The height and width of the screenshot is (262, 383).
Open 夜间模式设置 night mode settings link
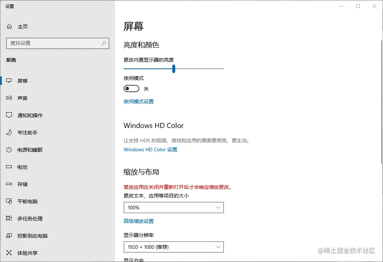pyautogui.click(x=139, y=101)
